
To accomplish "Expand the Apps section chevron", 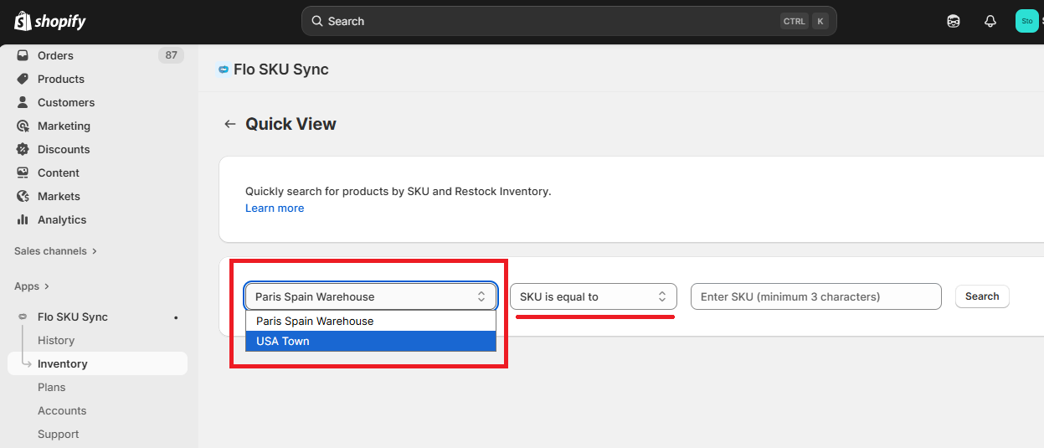I will point(47,286).
